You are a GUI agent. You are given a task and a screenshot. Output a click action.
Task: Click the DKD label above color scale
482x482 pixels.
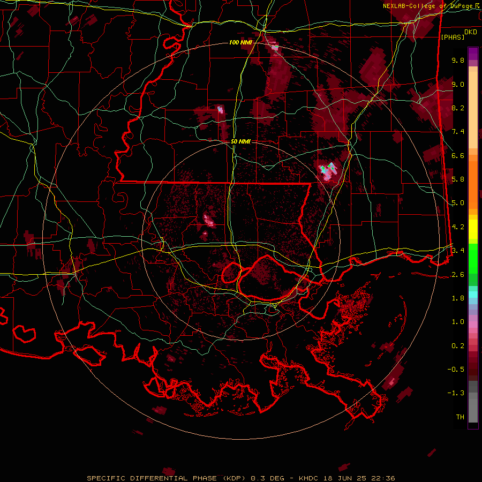[x=471, y=32]
